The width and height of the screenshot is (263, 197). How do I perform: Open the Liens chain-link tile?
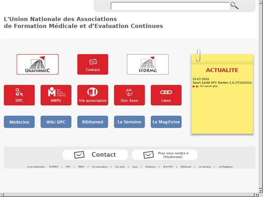coord(166,95)
